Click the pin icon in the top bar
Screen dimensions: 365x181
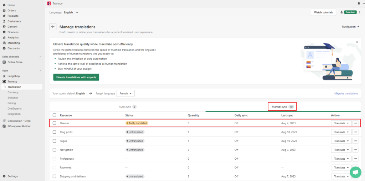(359, 4)
